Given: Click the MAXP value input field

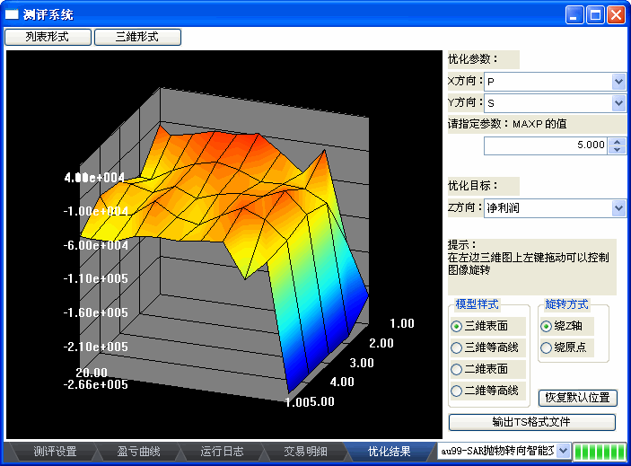Looking at the screenshot, I should 546,145.
